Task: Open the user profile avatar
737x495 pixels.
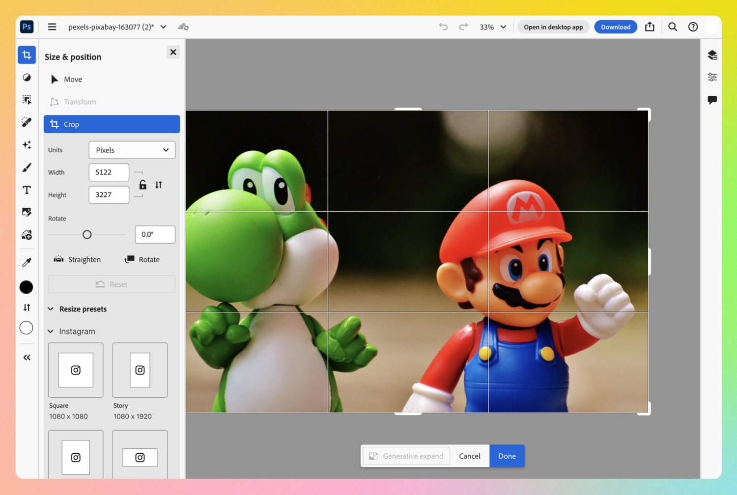Action: (711, 27)
